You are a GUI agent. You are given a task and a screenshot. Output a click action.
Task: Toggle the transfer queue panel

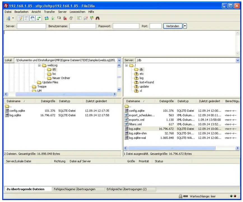[x=38, y=19]
